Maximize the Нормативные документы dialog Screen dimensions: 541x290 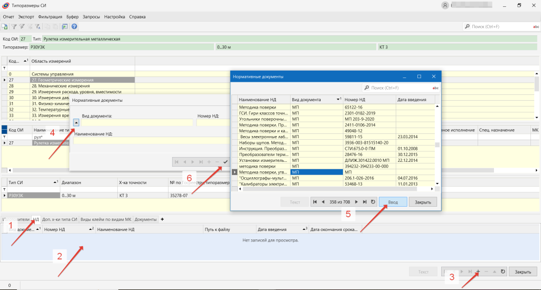pyautogui.click(x=419, y=76)
